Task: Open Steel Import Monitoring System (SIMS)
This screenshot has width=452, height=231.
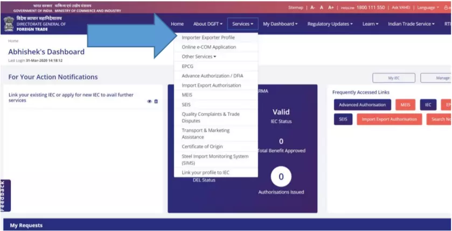Action: 216,160
